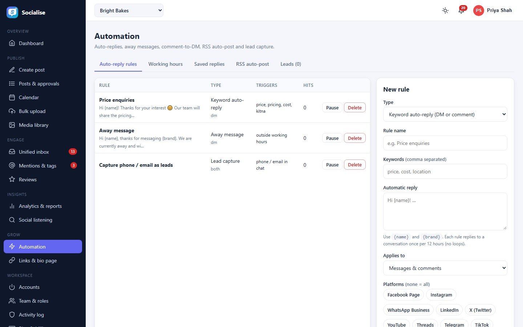523x327 pixels.
Task: Click the Links & bio page chain icon
Action: point(12,261)
